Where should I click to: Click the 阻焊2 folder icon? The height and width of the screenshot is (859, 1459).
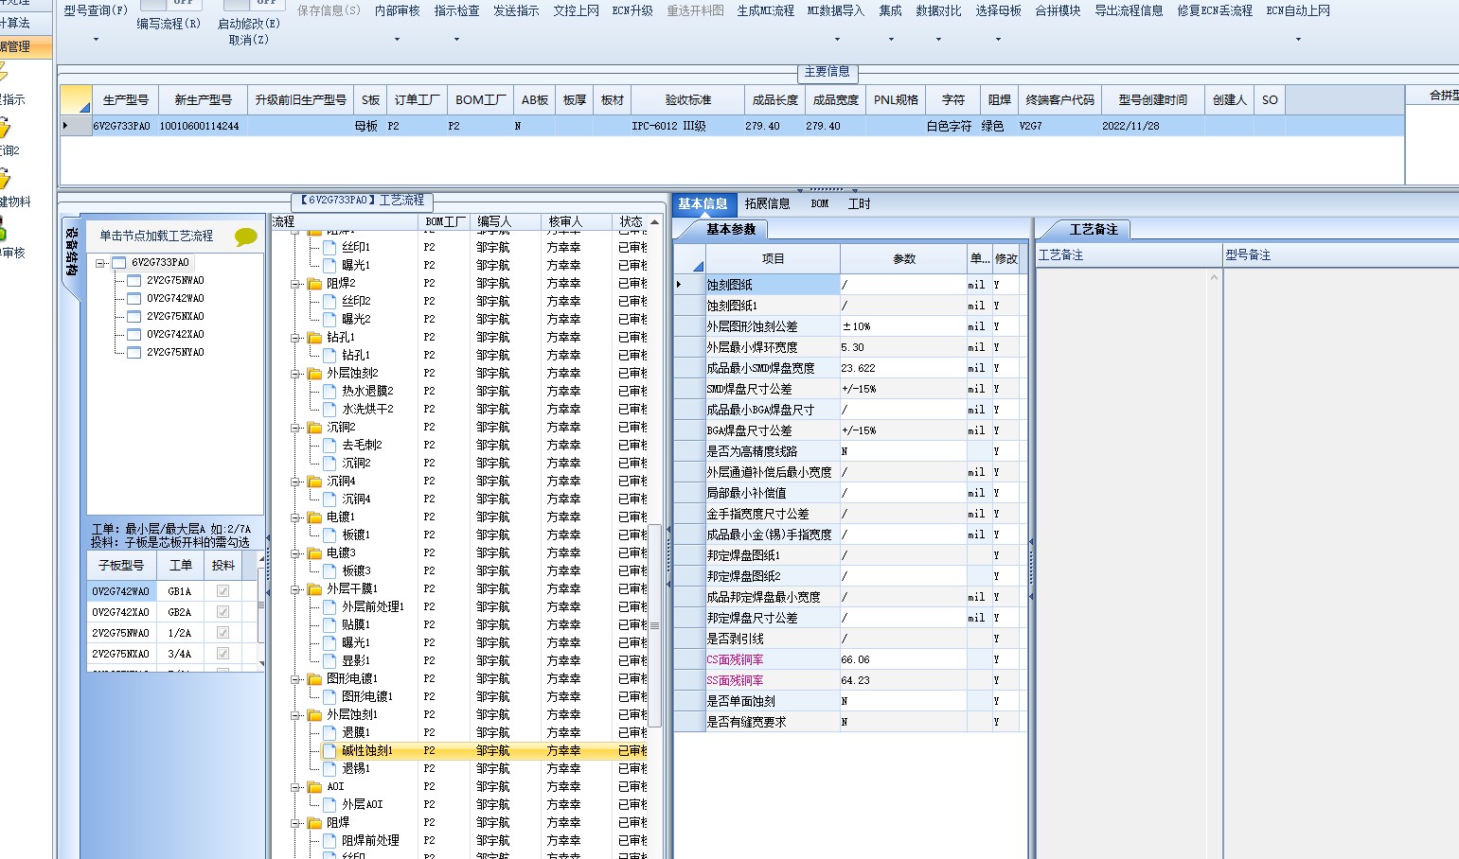tap(315, 283)
